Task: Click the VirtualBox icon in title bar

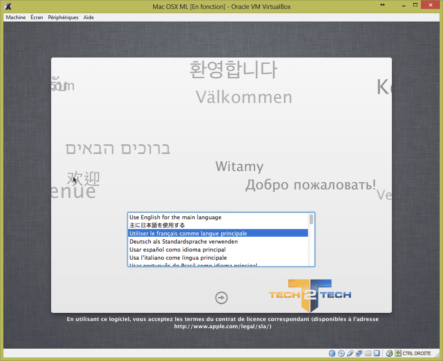Action: [x=7, y=6]
